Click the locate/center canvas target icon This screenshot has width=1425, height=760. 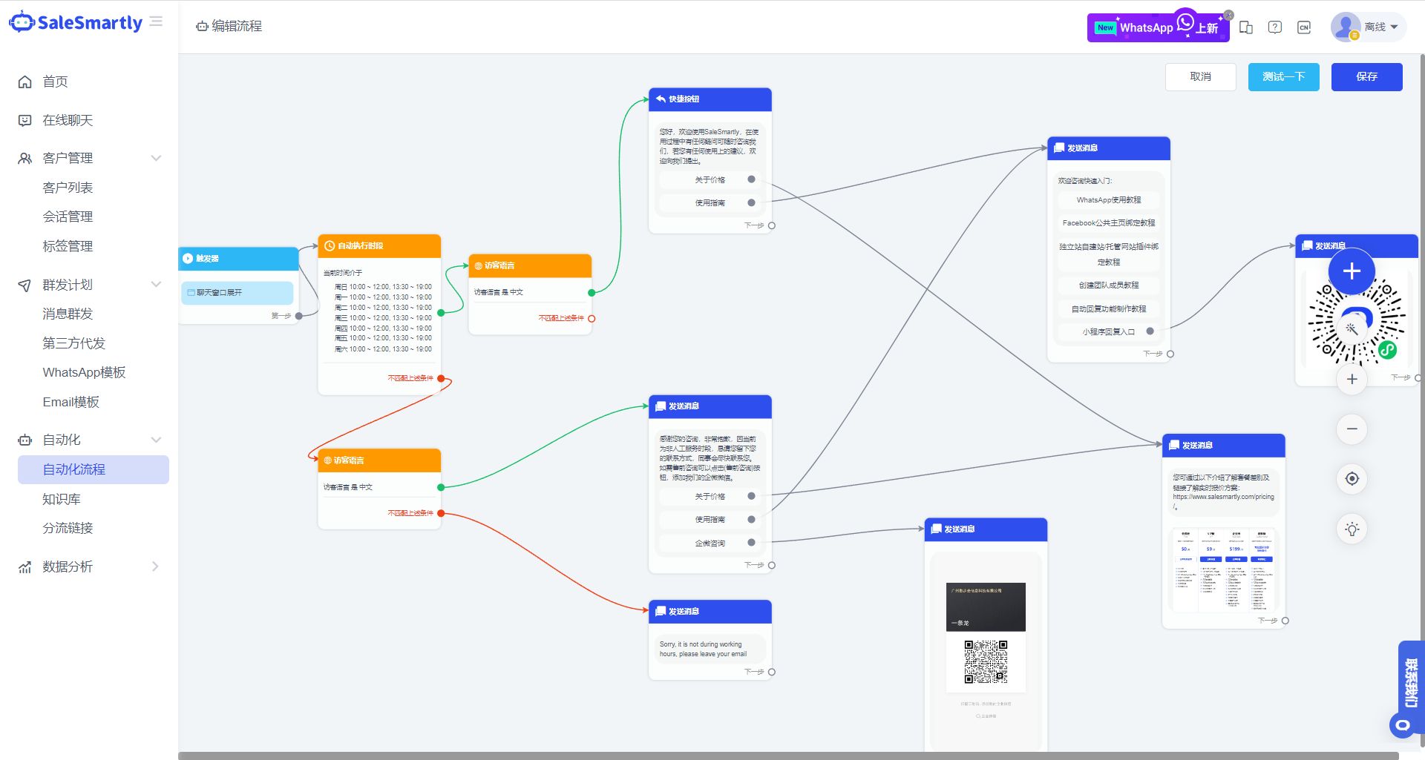click(x=1352, y=478)
